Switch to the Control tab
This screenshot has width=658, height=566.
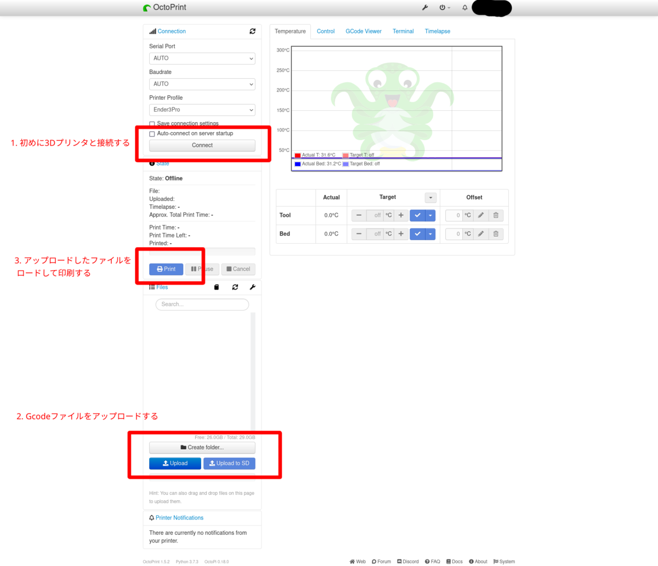pos(326,31)
